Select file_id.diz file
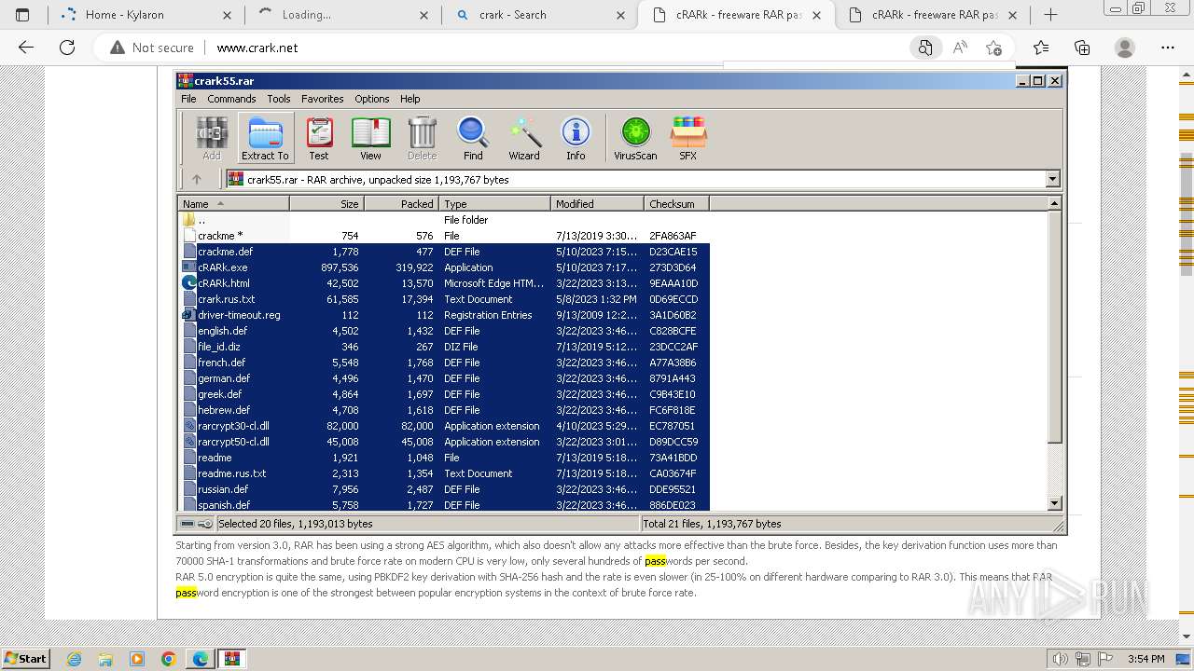 (x=444, y=347)
